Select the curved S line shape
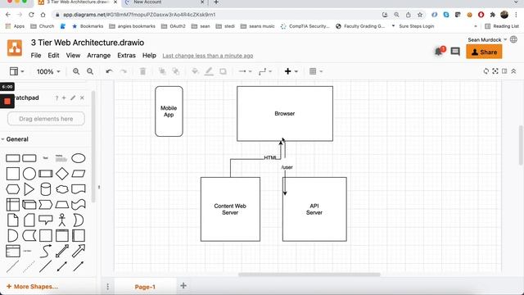 coord(46,251)
